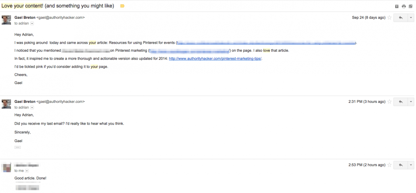Show details for the first 'to adrian' message
The width and height of the screenshot is (416, 193).
pyautogui.click(x=32, y=23)
